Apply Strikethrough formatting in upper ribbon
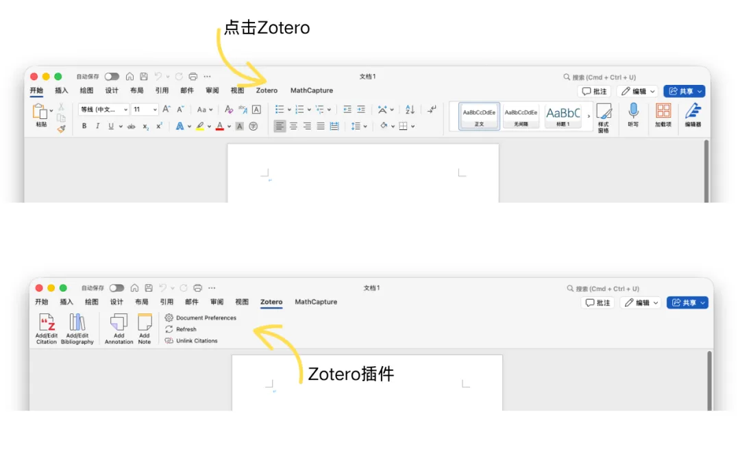Image resolution: width=740 pixels, height=462 pixels. pyautogui.click(x=132, y=126)
